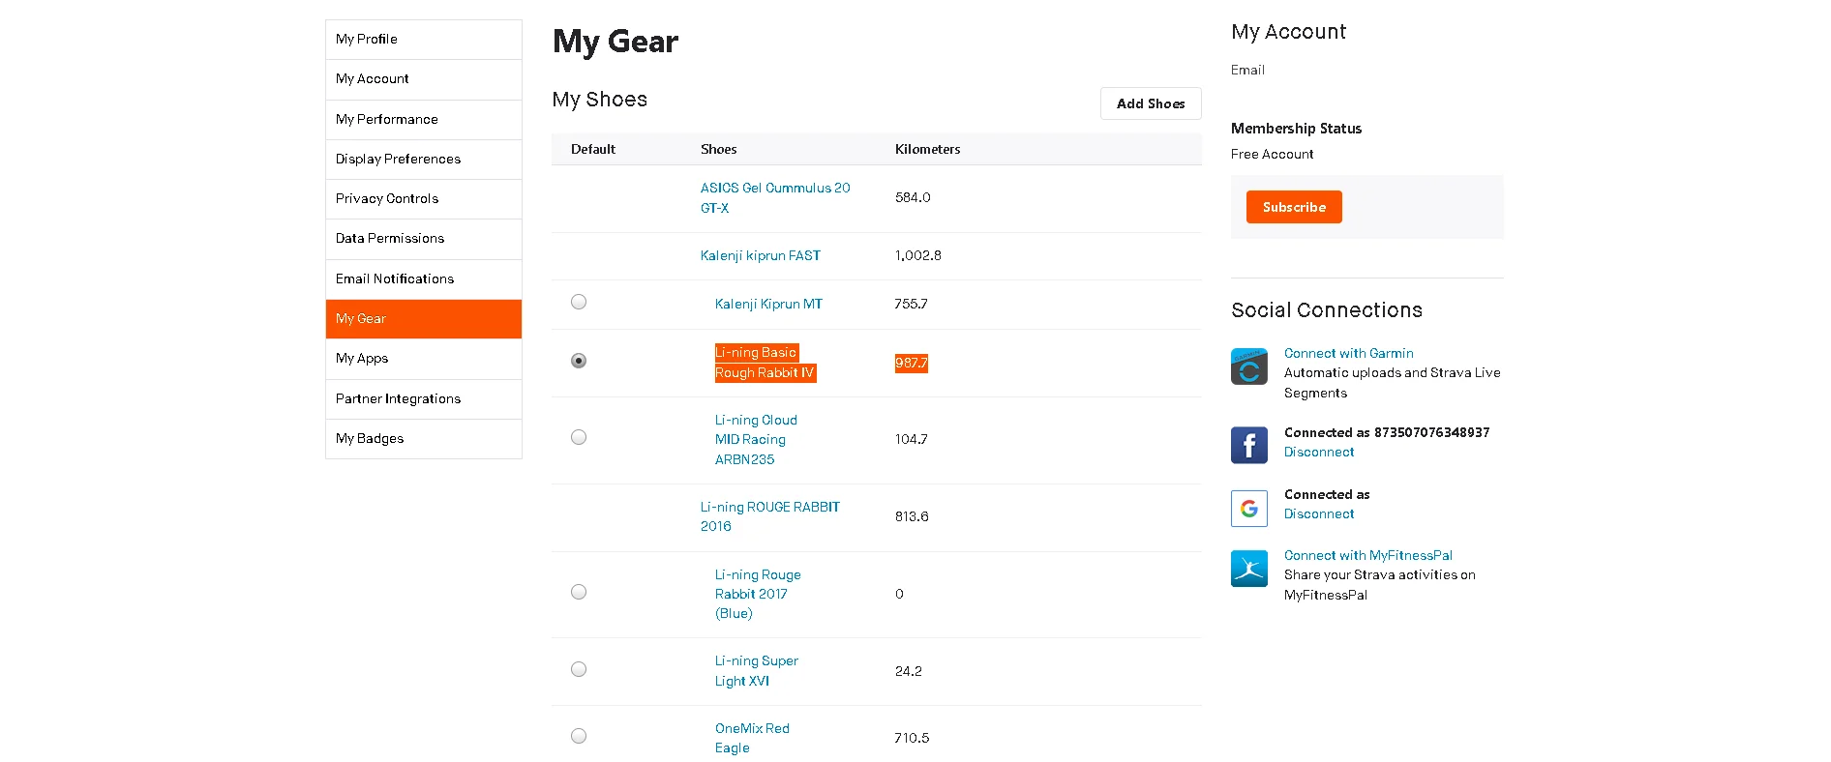Image resolution: width=1831 pixels, height=762 pixels.
Task: Open Email Notifications section
Action: pos(395,278)
